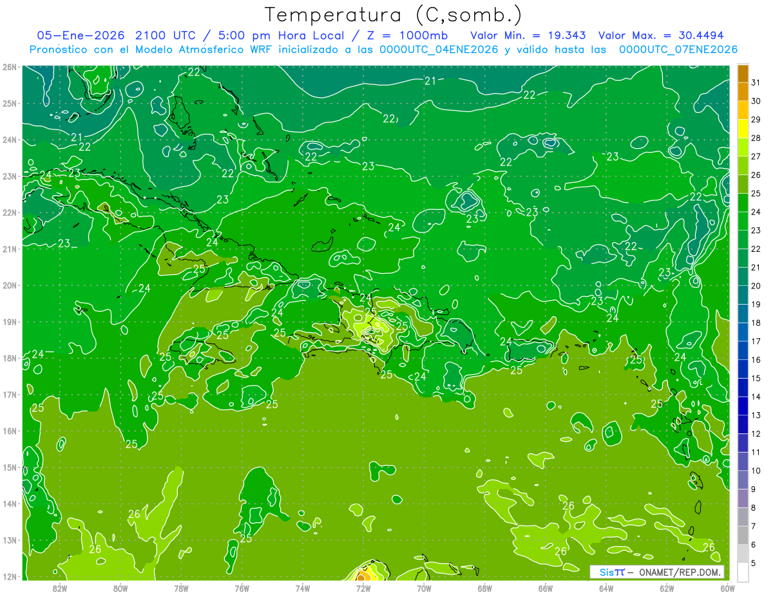Click the "31" color scale label
The image size is (773, 597).
756,82
